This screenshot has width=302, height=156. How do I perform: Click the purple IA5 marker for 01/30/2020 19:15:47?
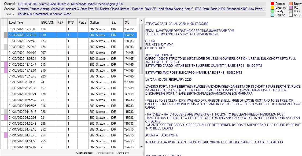coord(6,65)
